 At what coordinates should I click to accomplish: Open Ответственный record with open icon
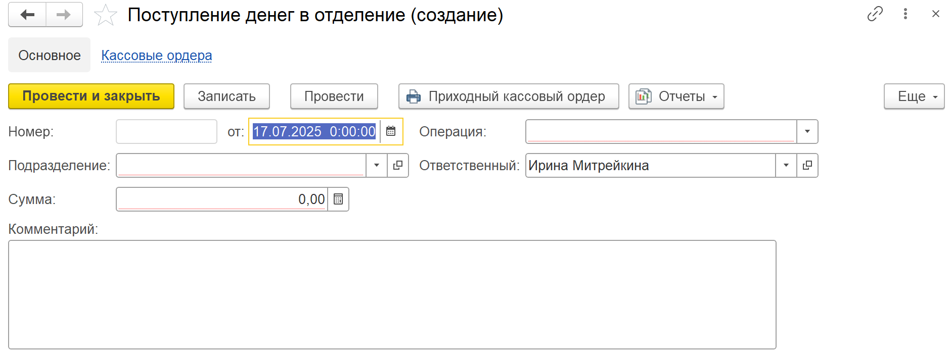coord(807,166)
